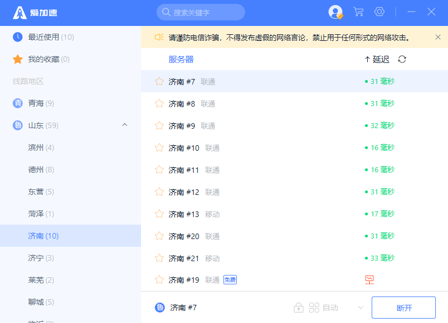The width and height of the screenshot is (448, 323).
Task: Open the shopping cart
Action: pos(358,12)
